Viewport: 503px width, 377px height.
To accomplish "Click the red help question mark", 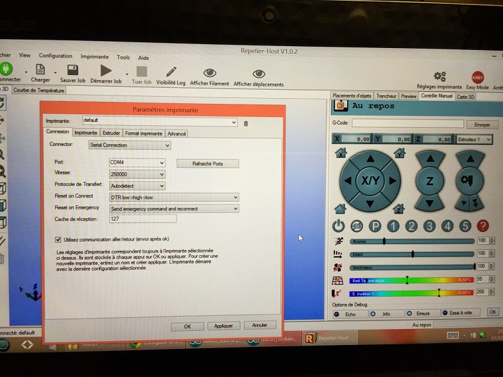I will point(482,226).
